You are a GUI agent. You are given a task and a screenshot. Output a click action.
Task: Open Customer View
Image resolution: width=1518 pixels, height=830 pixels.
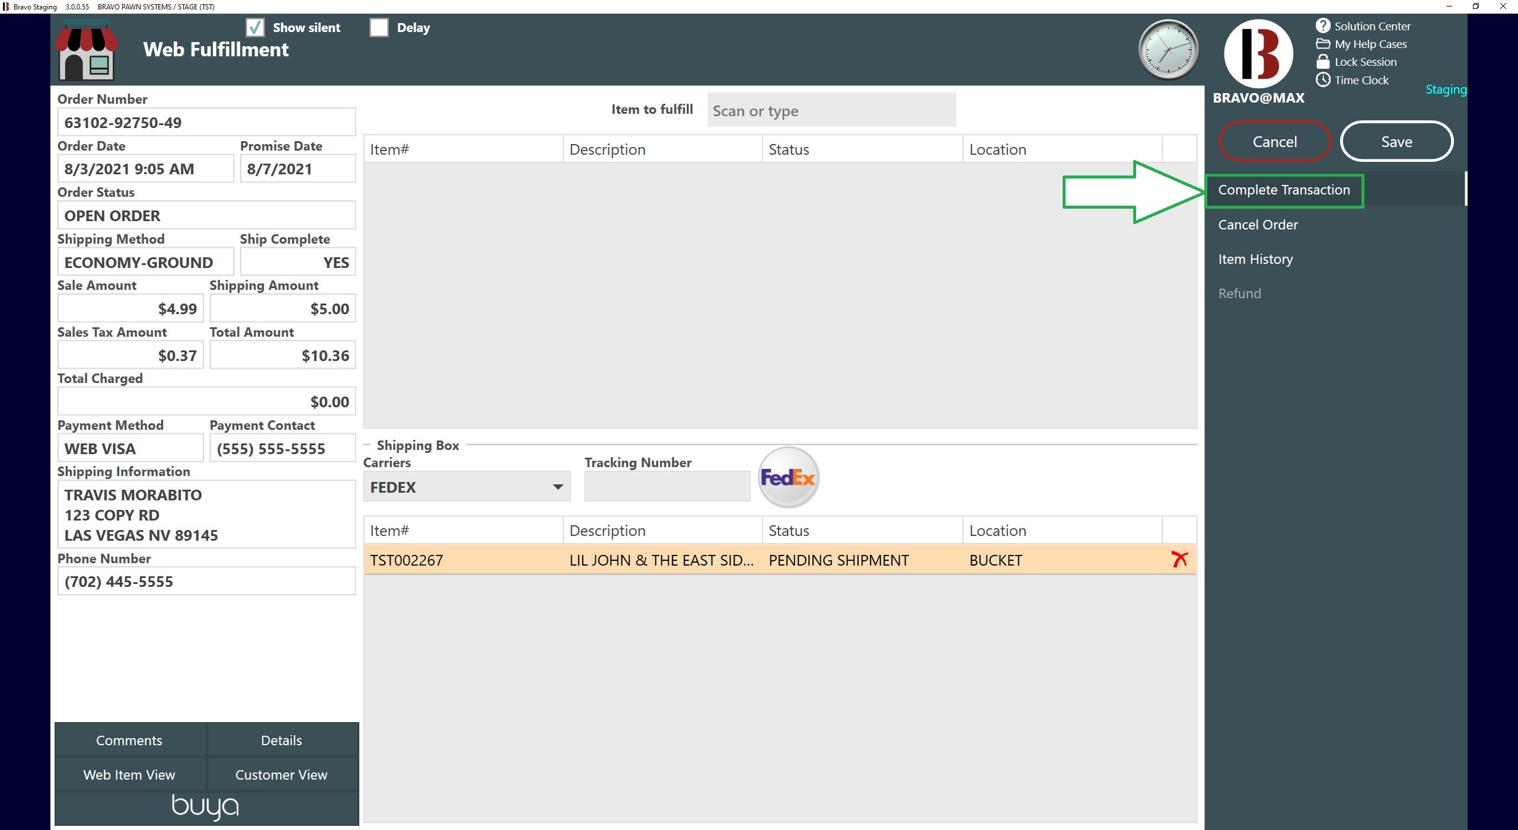(x=282, y=775)
